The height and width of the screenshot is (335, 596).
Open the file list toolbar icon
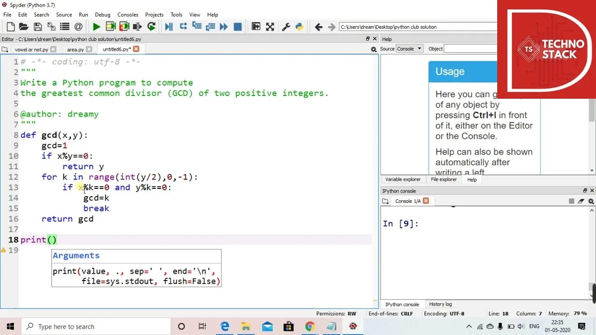pyautogui.click(x=65, y=27)
